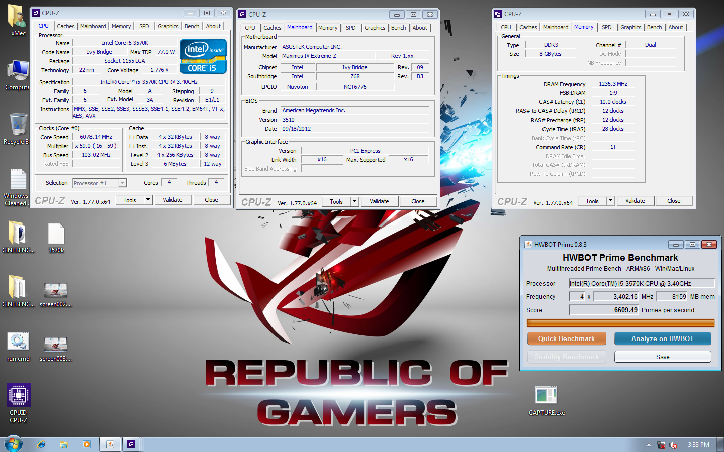The image size is (724, 452).
Task: Click BIOS Version value 3510
Action: coord(355,120)
